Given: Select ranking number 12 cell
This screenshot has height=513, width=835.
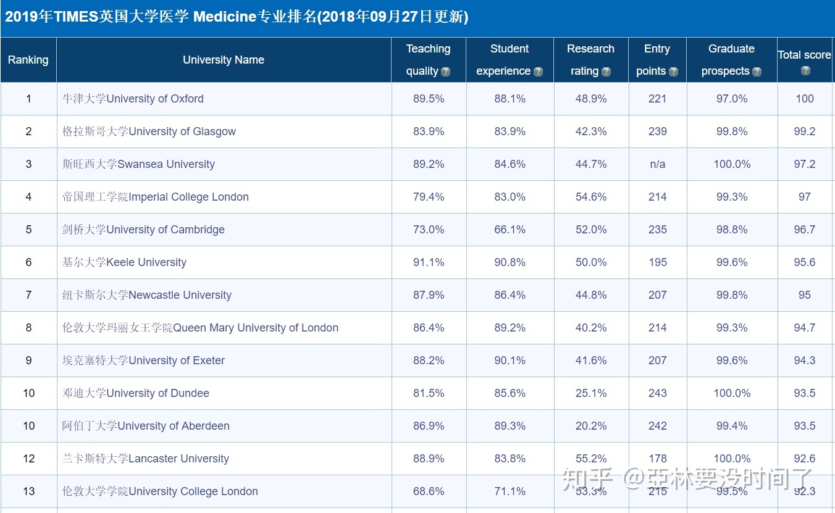Looking at the screenshot, I should (28, 459).
